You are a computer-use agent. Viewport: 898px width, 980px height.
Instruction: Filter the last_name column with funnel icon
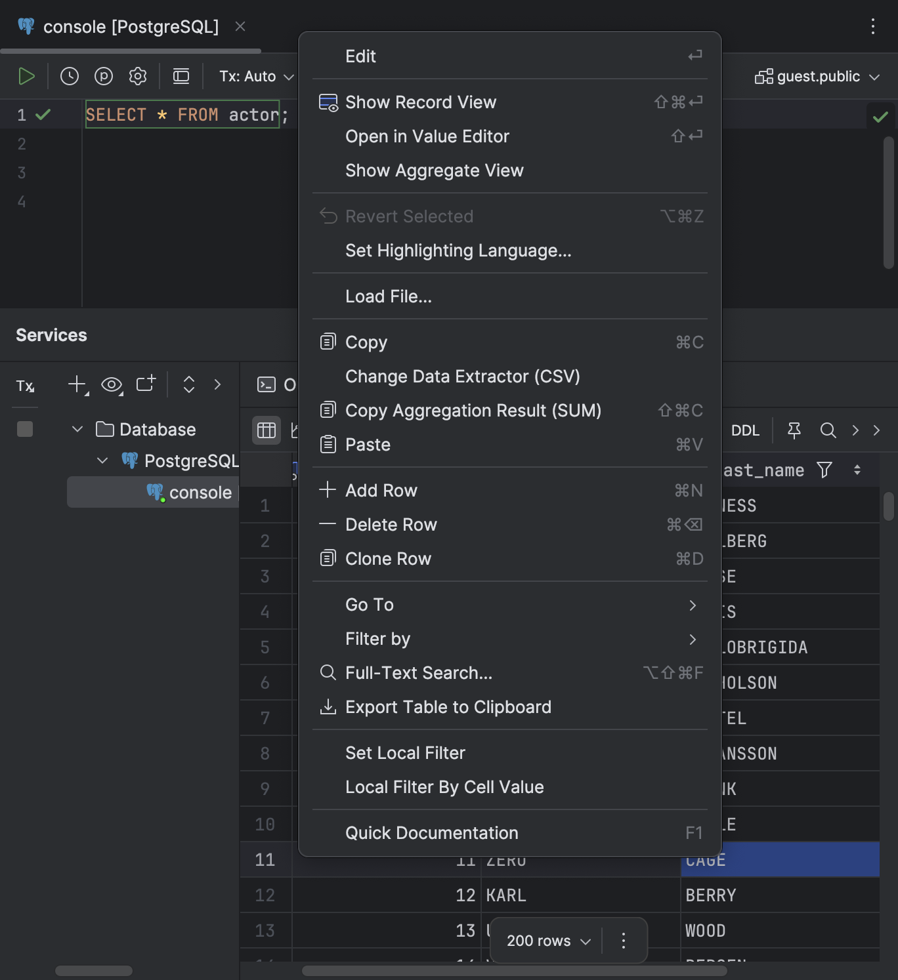pyautogui.click(x=824, y=470)
